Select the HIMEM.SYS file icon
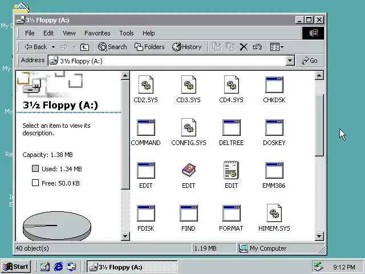 click(x=274, y=213)
